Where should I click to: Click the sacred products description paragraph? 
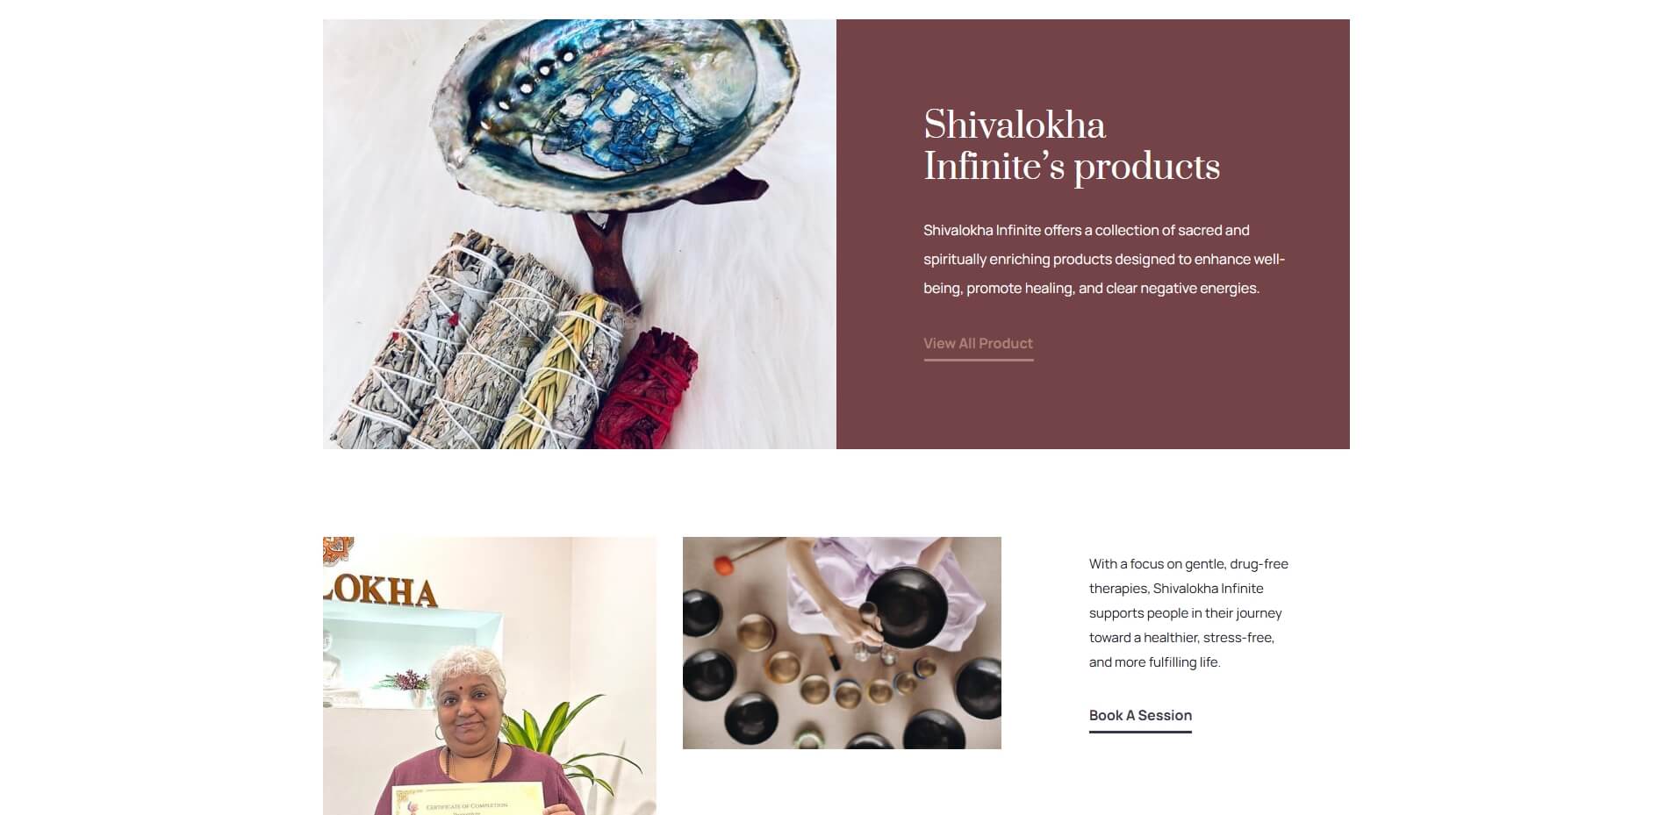tap(1104, 259)
